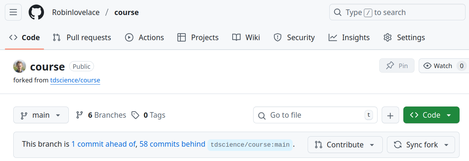The width and height of the screenshot is (469, 161).
Task: Open the repository Settings tab
Action: coord(404,37)
